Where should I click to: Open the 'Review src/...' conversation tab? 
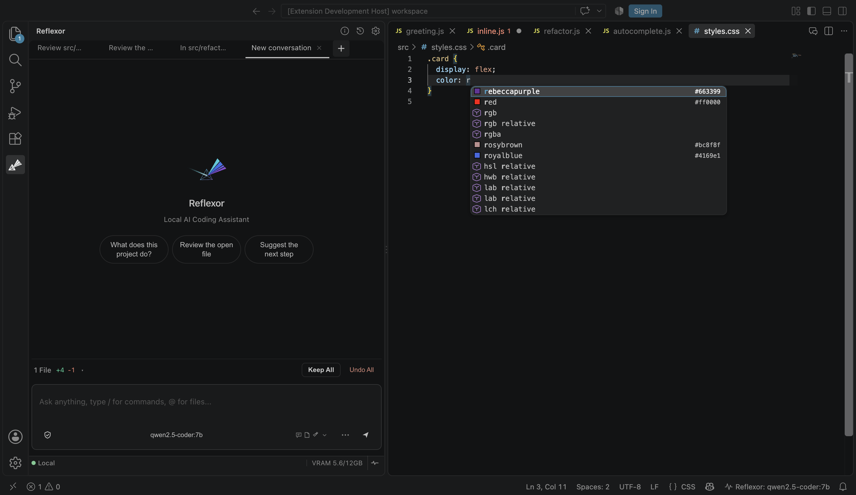point(59,48)
